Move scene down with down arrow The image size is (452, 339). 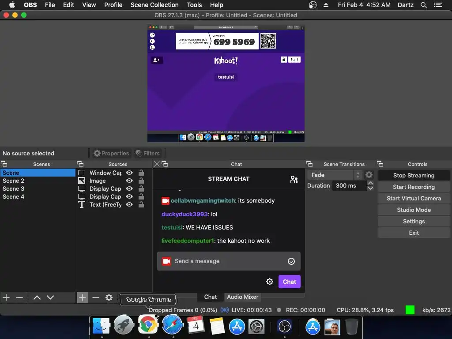click(x=50, y=298)
